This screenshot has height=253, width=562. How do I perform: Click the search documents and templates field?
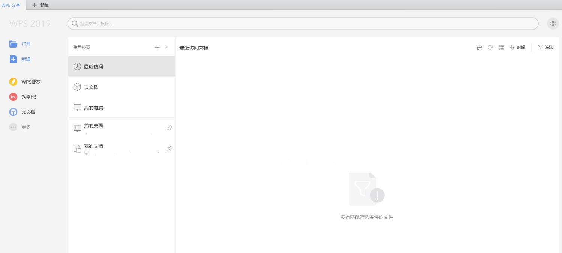[303, 24]
